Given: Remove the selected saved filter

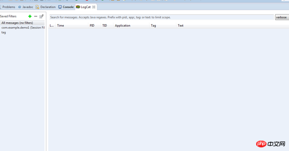Looking at the screenshot, I should [36, 16].
